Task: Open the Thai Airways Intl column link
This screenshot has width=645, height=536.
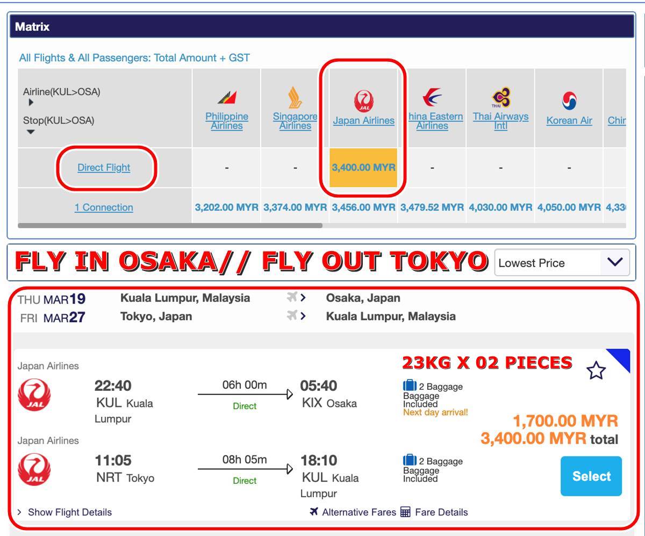Action: pyautogui.click(x=500, y=121)
